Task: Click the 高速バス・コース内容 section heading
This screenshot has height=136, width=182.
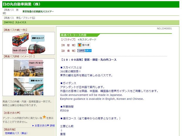Action: [x=73, y=35]
